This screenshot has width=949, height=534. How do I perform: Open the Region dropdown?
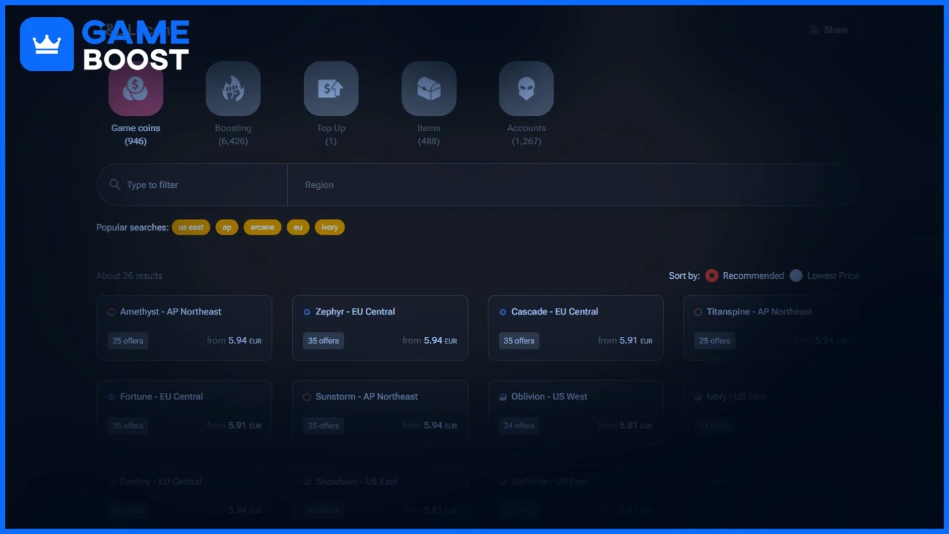(573, 185)
